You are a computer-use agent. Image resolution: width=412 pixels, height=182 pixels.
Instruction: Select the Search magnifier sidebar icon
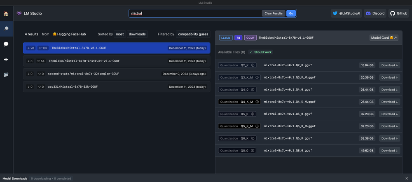(6, 28)
